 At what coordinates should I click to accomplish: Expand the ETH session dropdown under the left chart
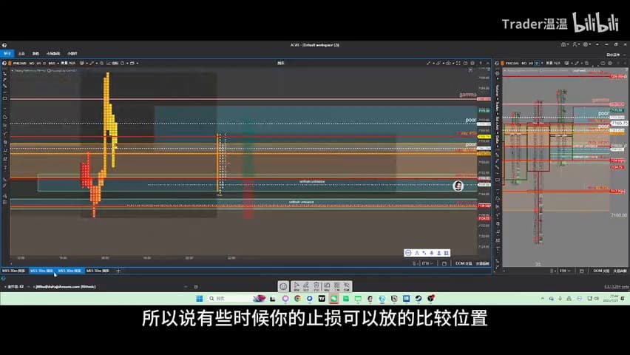coord(427,263)
